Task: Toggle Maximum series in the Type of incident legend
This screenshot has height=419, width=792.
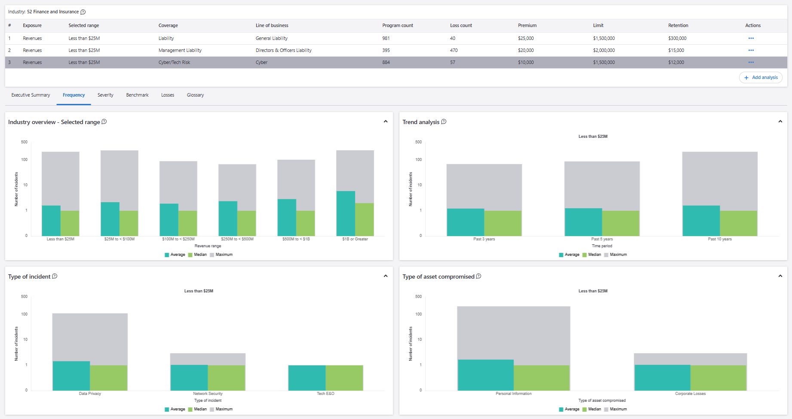Action: tap(221, 409)
